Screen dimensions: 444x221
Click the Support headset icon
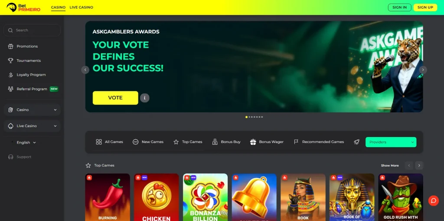pos(10,157)
